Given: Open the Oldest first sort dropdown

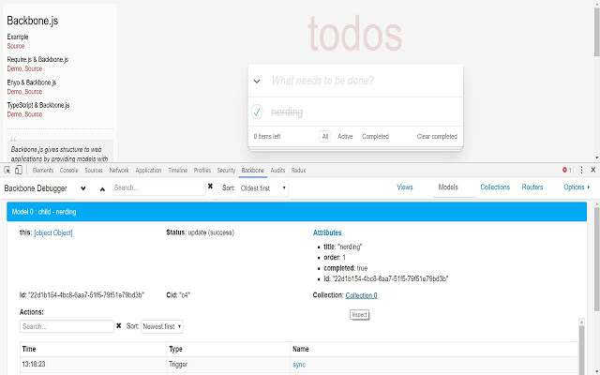Looking at the screenshot, I should pyautogui.click(x=262, y=188).
